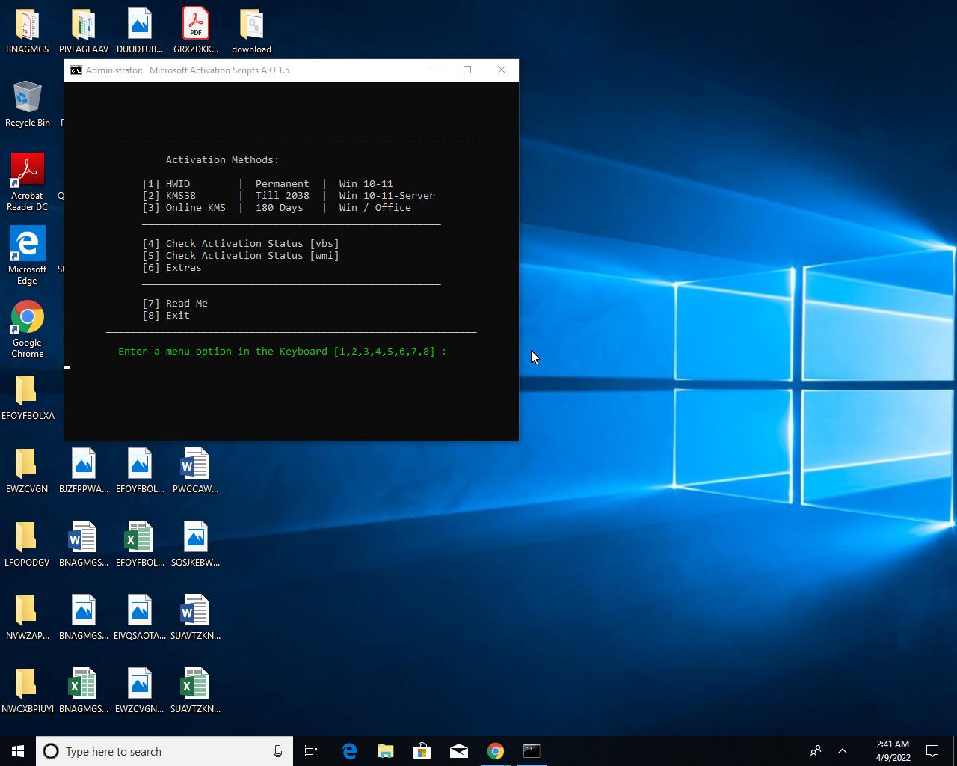Image resolution: width=957 pixels, height=766 pixels.
Task: Click the Command Prompt taskbar icon
Action: pyautogui.click(x=532, y=751)
